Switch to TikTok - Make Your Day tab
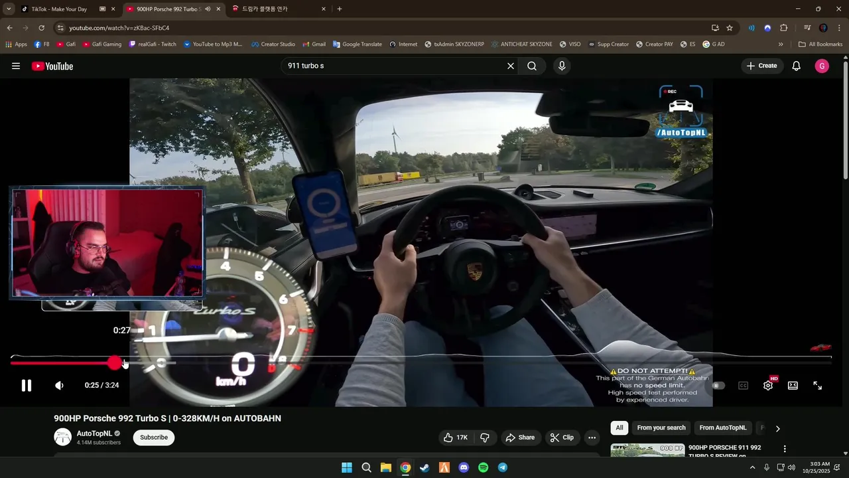The width and height of the screenshot is (849, 478). point(60,9)
